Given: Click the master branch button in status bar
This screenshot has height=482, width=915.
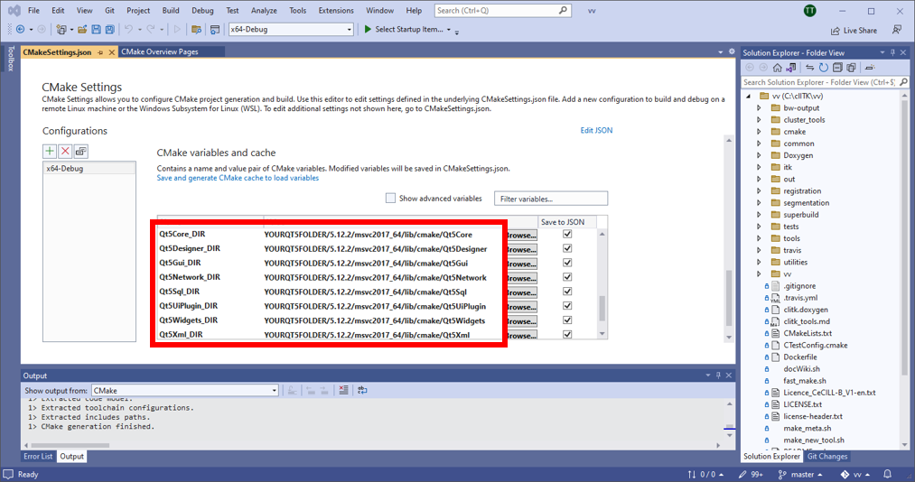Looking at the screenshot, I should [799, 475].
